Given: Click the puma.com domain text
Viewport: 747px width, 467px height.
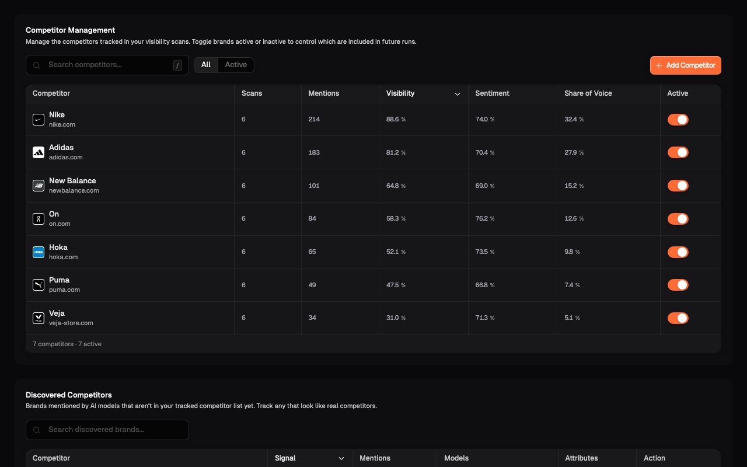Looking at the screenshot, I should 64,290.
